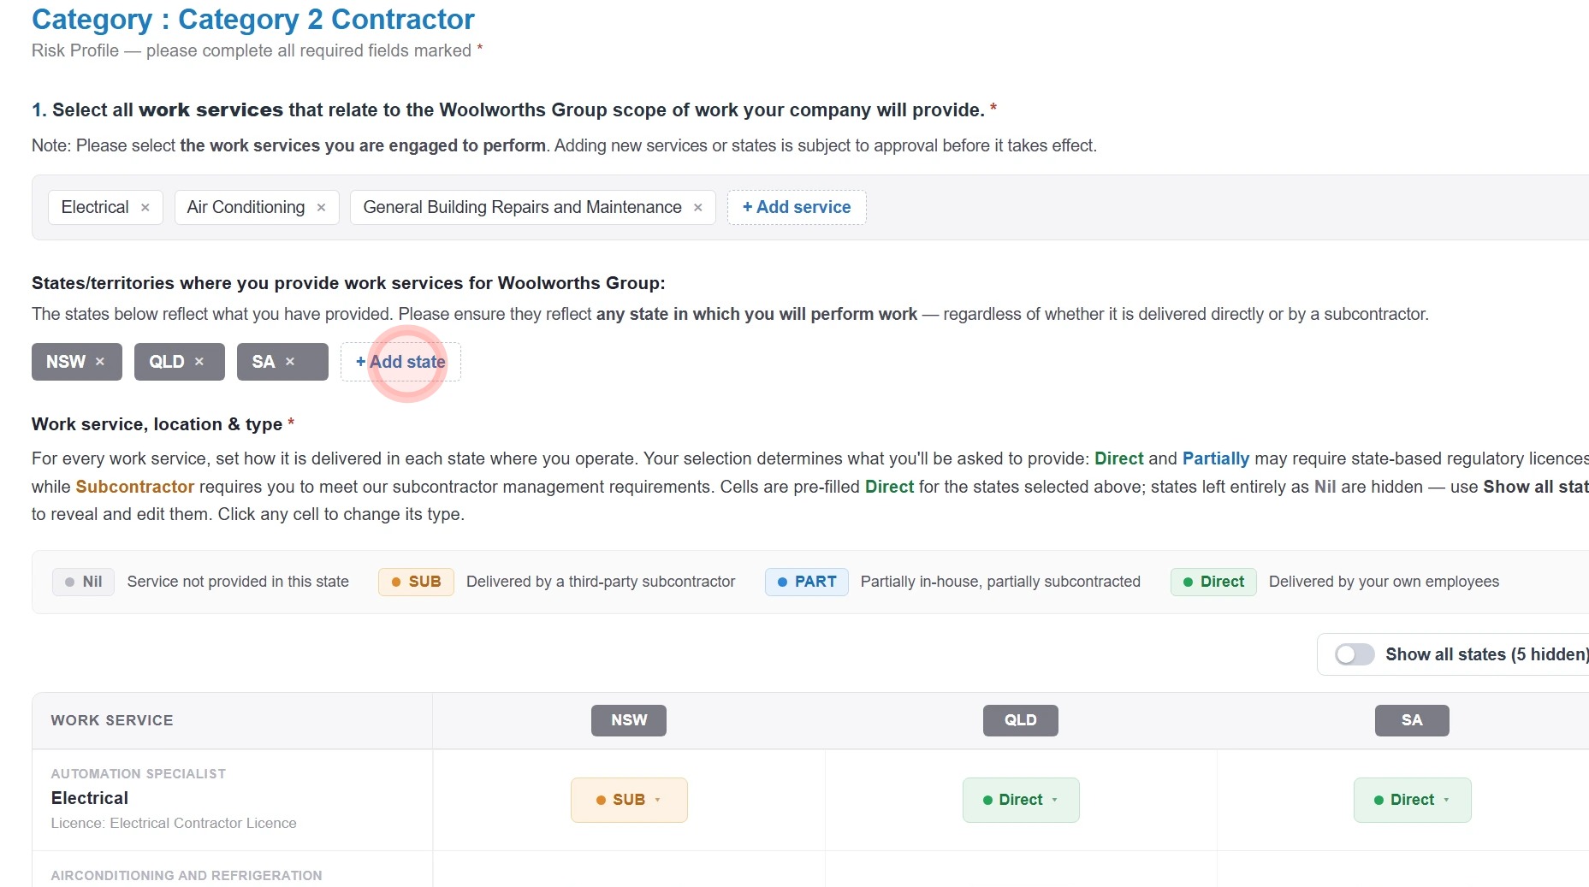
Task: Click the PART legend badge
Action: point(806,582)
